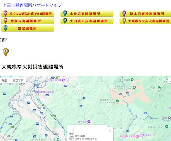
Task: Click the purple C pin icon
Action: (124, 13)
